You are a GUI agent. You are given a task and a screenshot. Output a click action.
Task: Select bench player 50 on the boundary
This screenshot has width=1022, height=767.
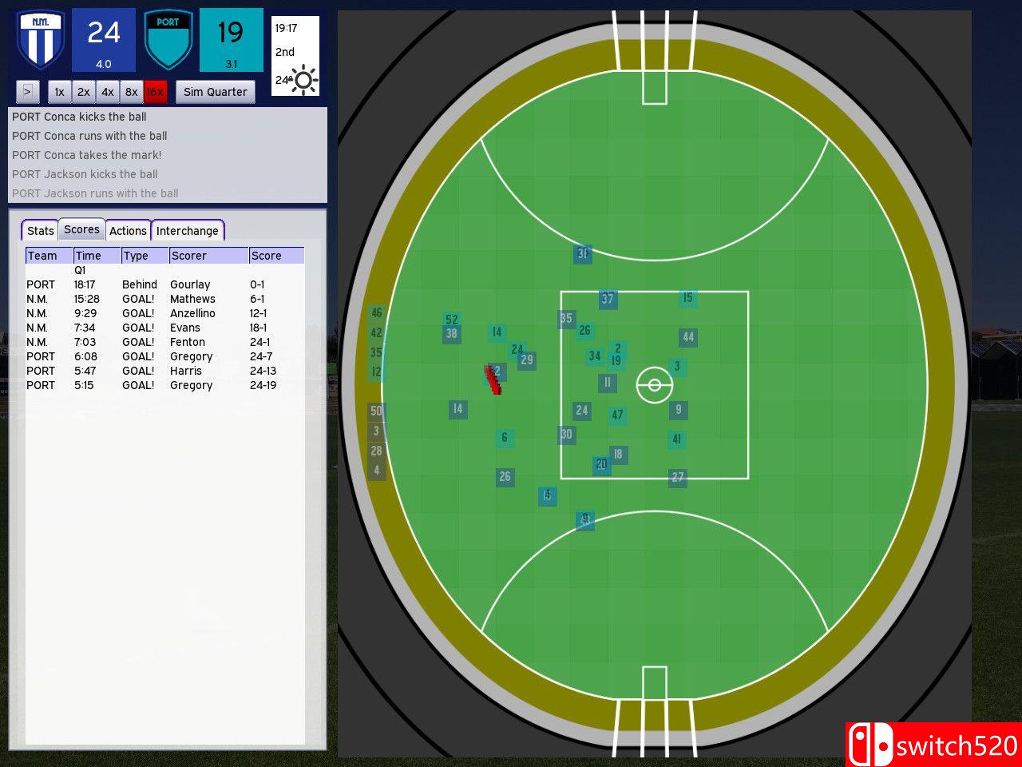pos(376,411)
